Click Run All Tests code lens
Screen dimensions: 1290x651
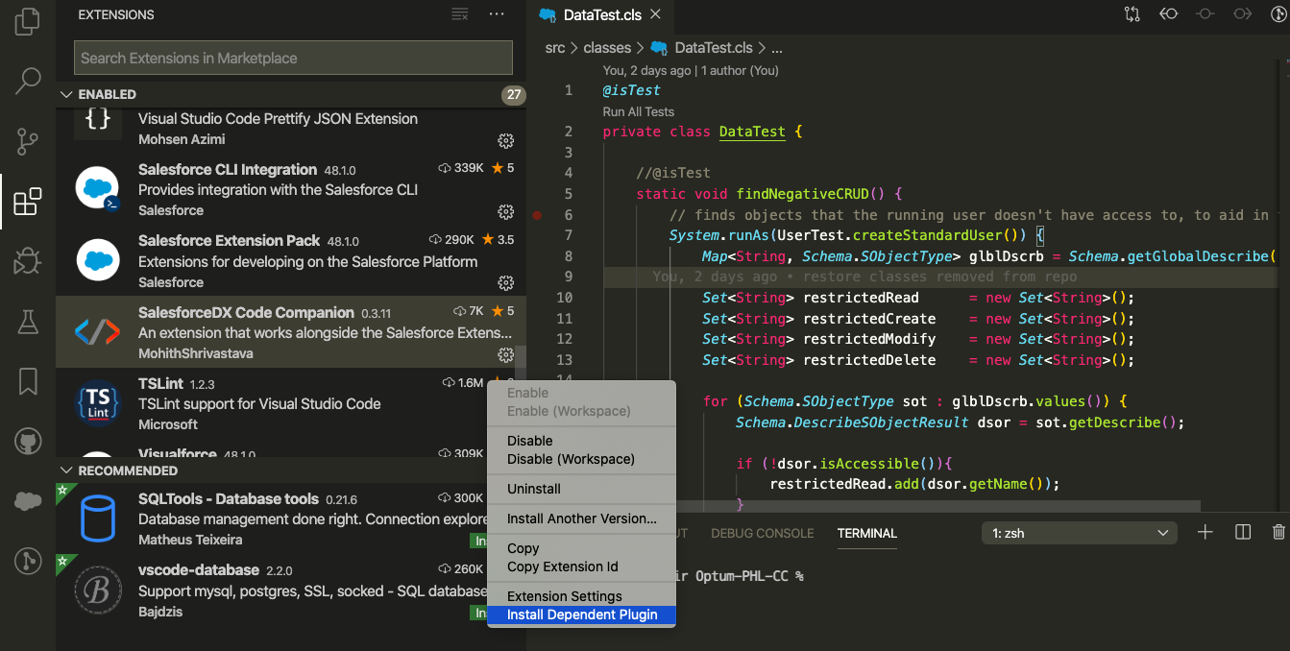(x=638, y=111)
